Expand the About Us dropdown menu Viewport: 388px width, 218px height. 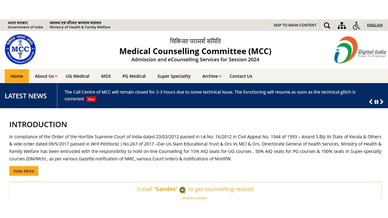46,76
